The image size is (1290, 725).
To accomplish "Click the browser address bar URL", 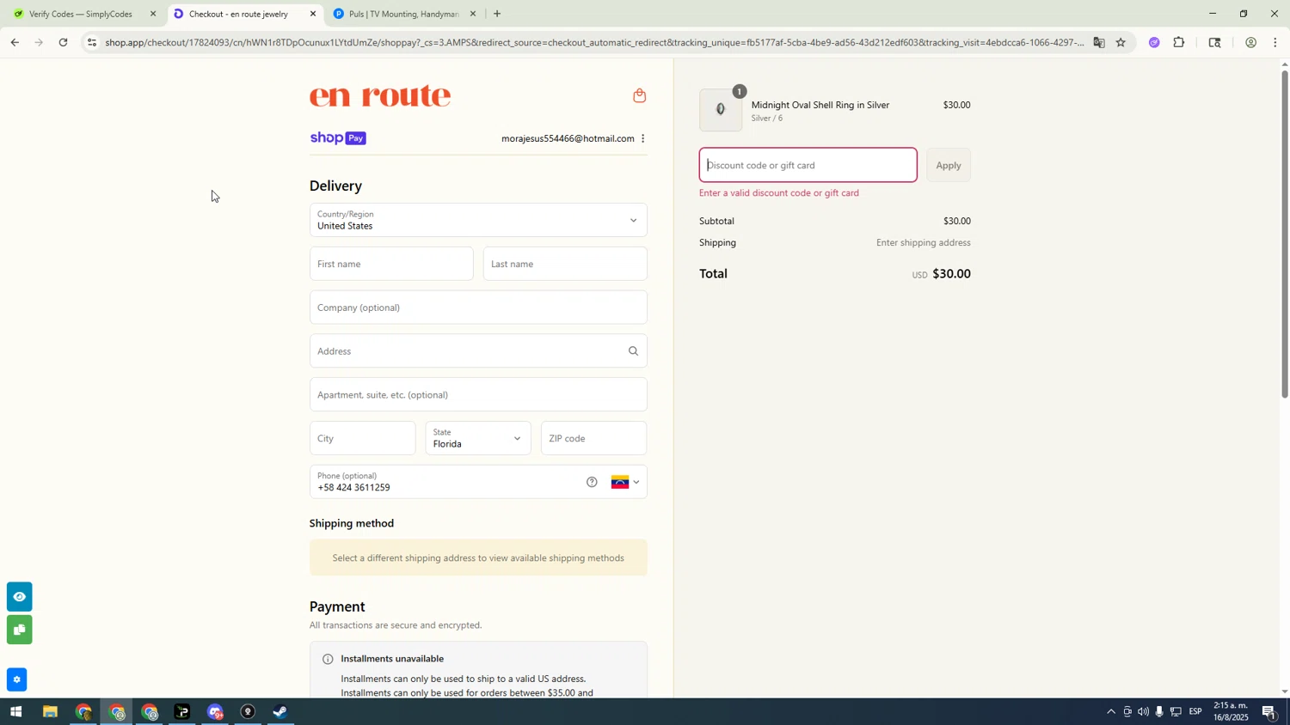I will [x=593, y=42].
